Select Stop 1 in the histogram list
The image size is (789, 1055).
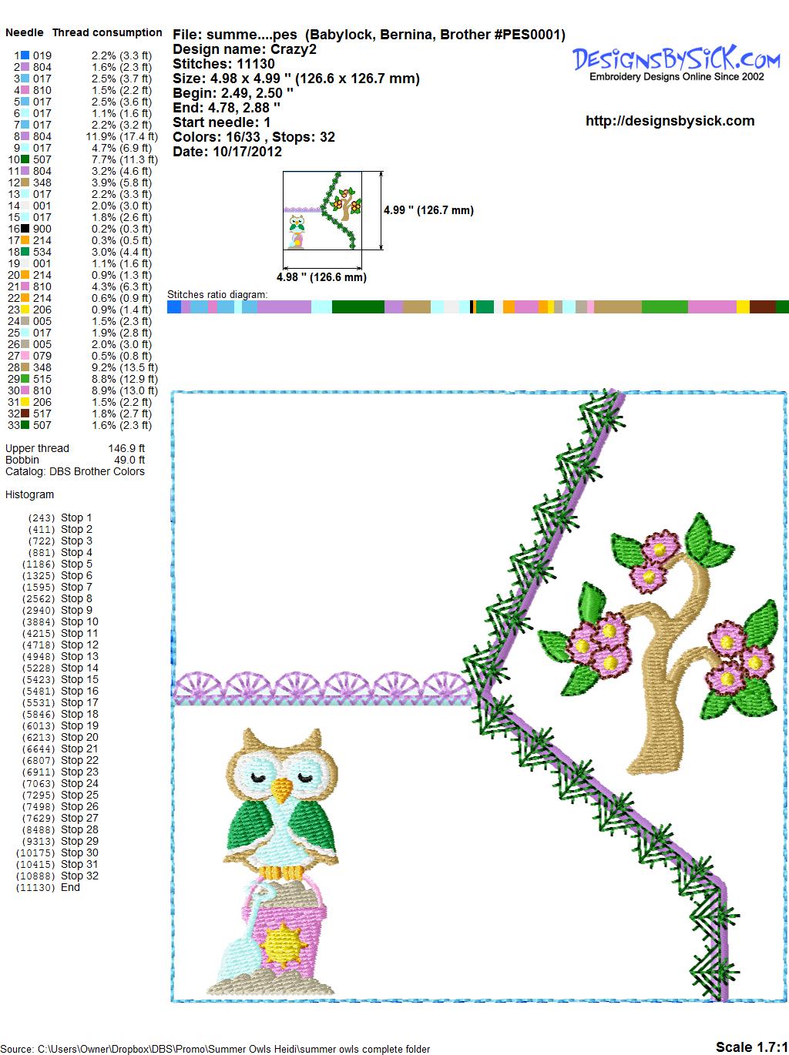(x=76, y=517)
